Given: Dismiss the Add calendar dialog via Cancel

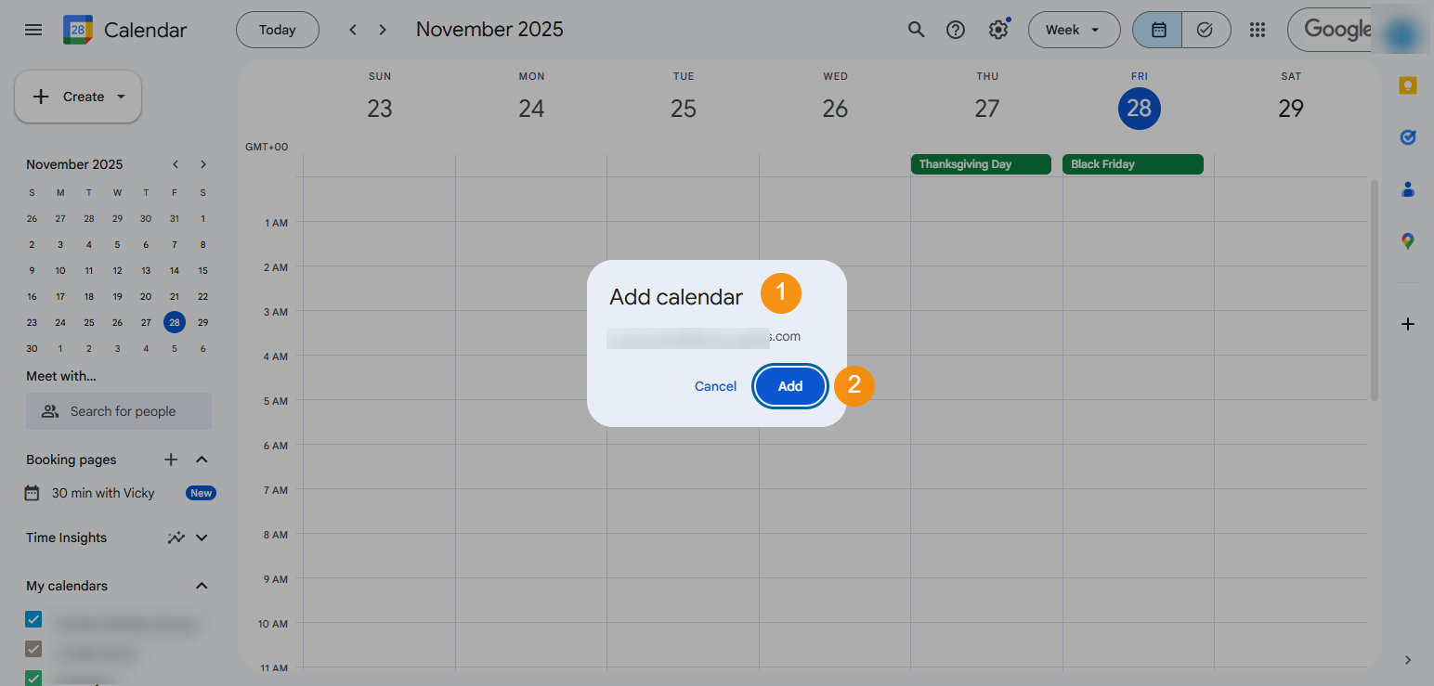Looking at the screenshot, I should point(715,386).
